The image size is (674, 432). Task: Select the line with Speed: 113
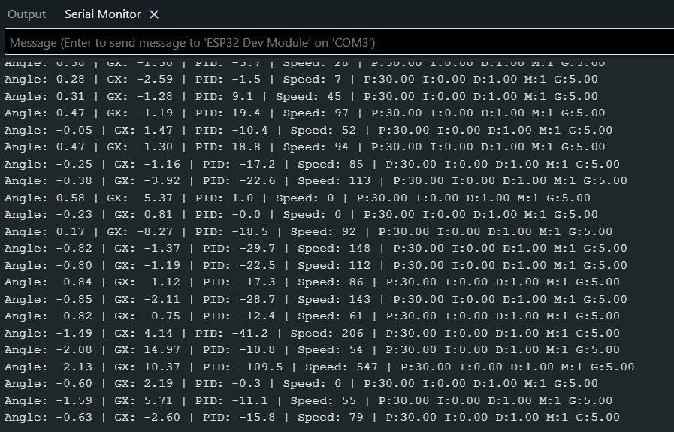316,180
